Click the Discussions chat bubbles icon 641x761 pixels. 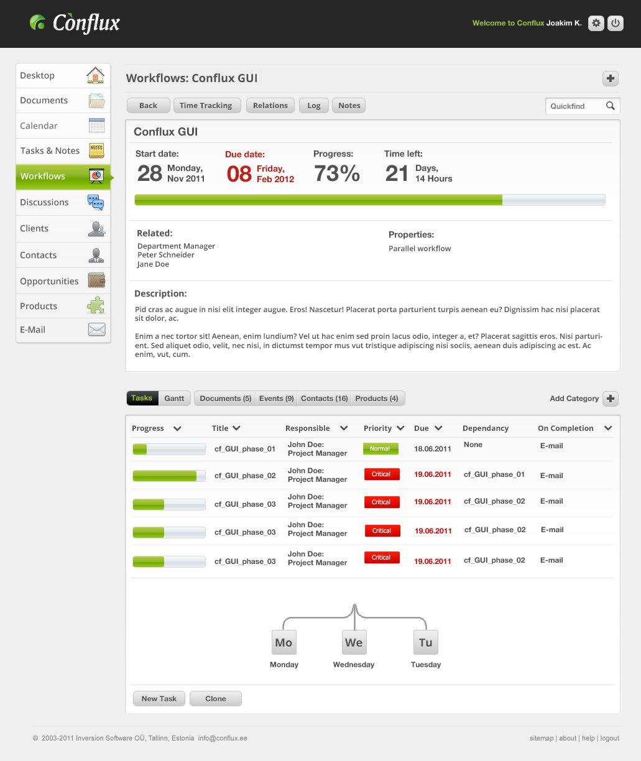pos(96,202)
